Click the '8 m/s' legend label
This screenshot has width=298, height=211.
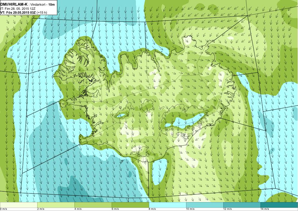153,209
